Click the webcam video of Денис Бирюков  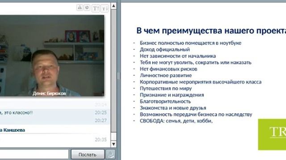[52, 56]
